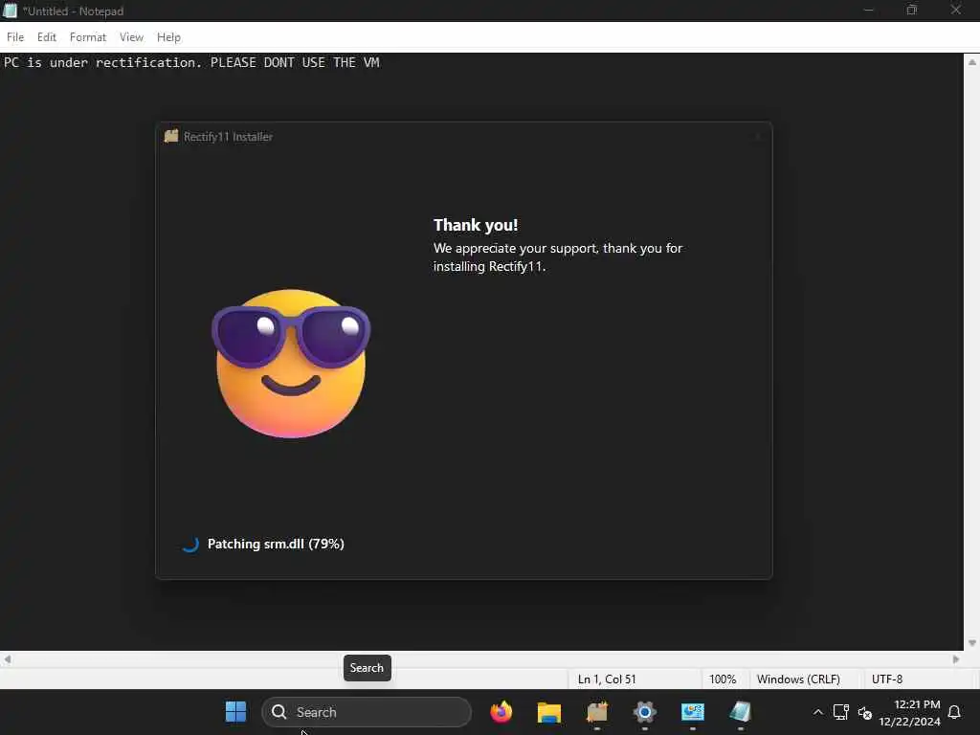
Task: Open File Explorer from the taskbar
Action: pos(548,712)
